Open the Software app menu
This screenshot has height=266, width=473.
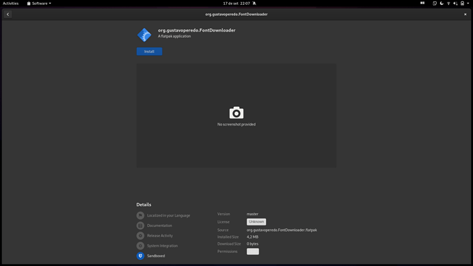point(39,3)
